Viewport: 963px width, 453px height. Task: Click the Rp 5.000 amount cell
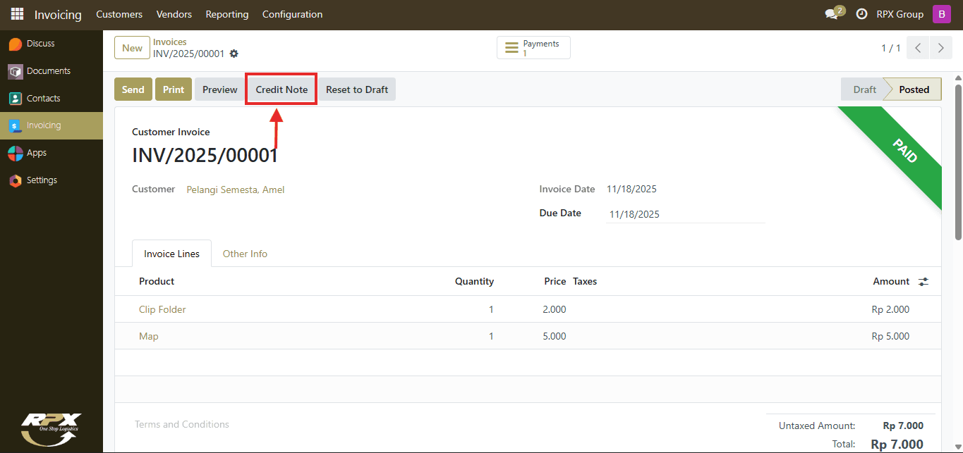click(x=890, y=336)
